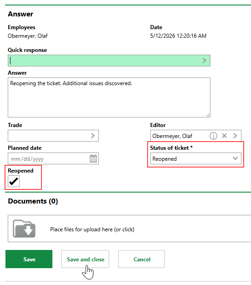Viewport: 251px width, 285px height.
Task: Expand the Status of ticket dropdown
Action: (196, 158)
